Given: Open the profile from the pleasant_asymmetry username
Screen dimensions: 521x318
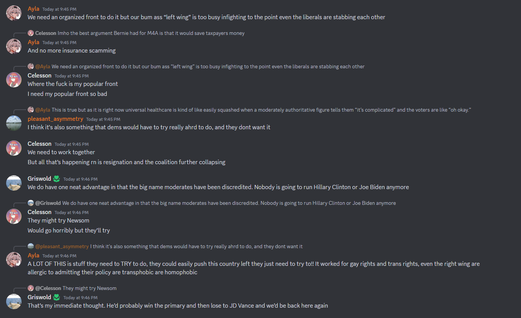Looking at the screenshot, I should (x=55, y=119).
